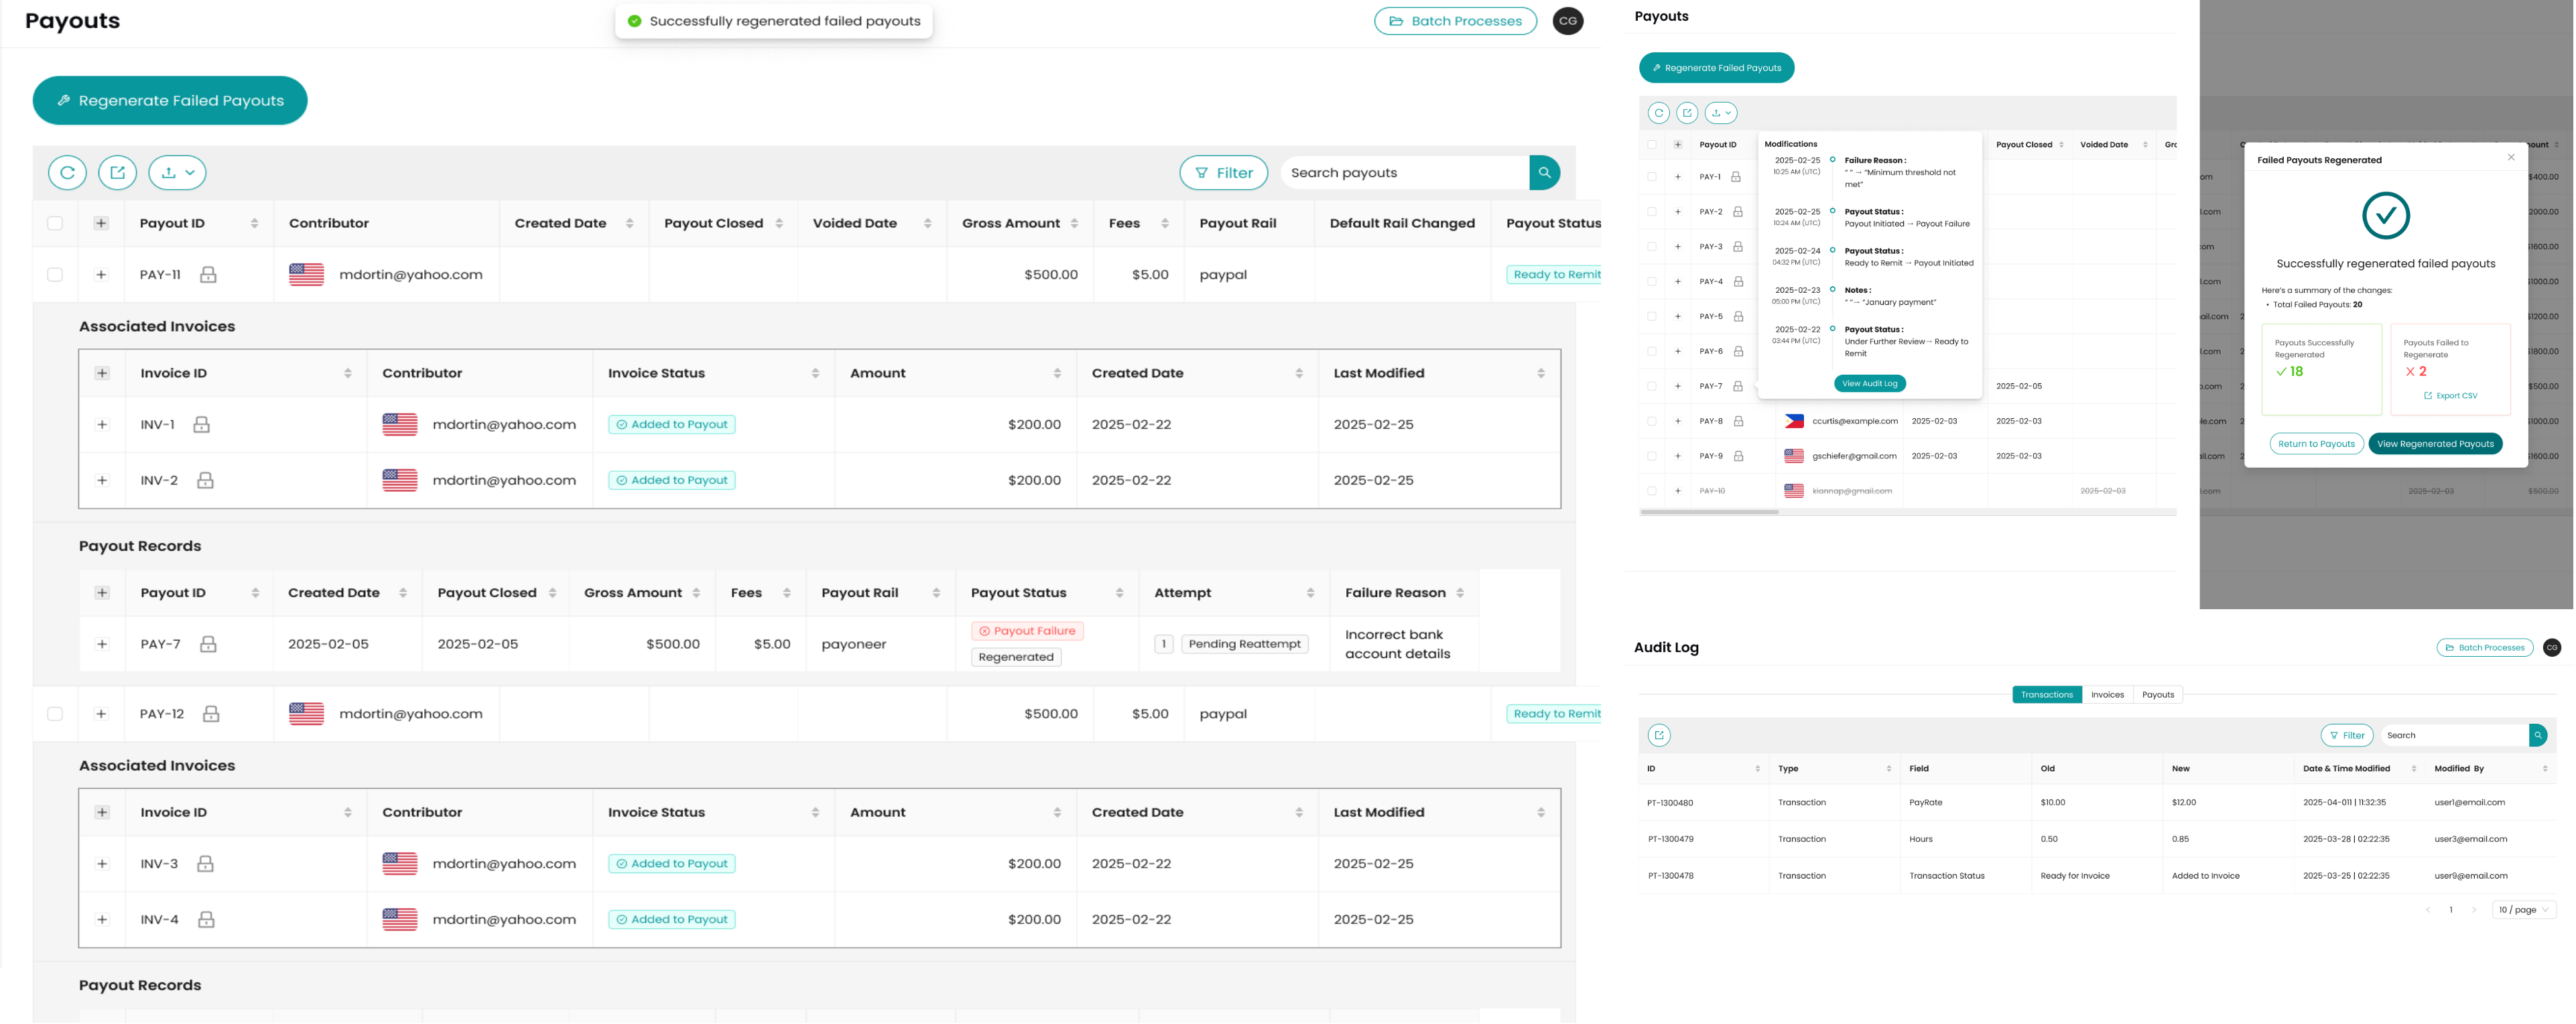Check the PAY-11 row checkbox
2576x1024 pixels.
click(55, 275)
